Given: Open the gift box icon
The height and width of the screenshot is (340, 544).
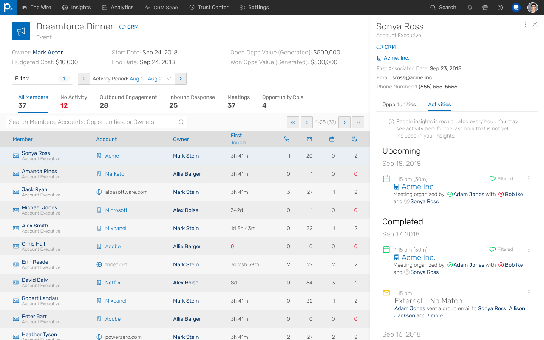Looking at the screenshot, I should click(x=485, y=8).
